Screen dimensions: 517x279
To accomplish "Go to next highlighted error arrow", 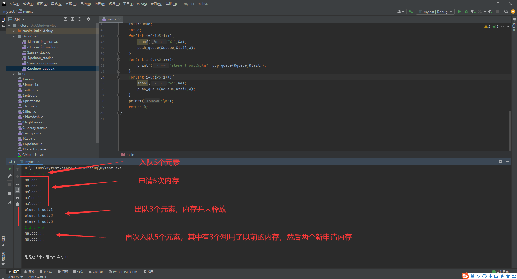I will pos(508,26).
